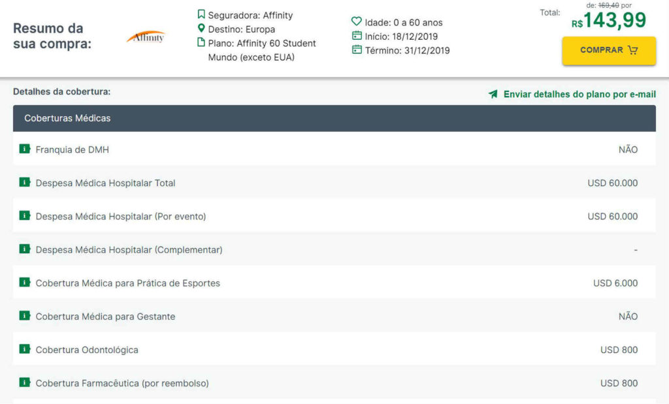
Task: Open info icon for Franquia de DMH
Action: click(x=25, y=149)
